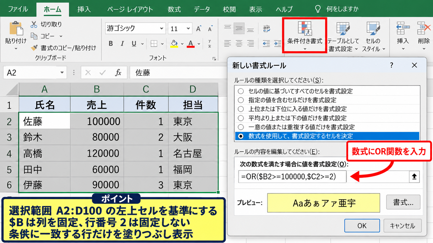Click the Copy (コピー) icon

34,36
